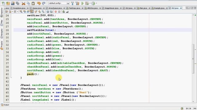Click the vertical scrollbar thumb in the editor
Viewport: 197px width, 110px height.
pos(193,59)
